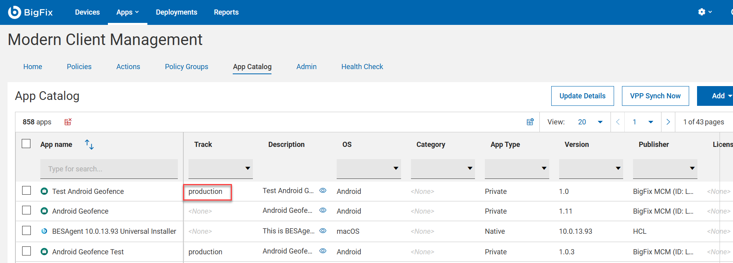Viewport: 733px width, 263px height.
Task: View BESAgent description eye icon
Action: point(323,231)
